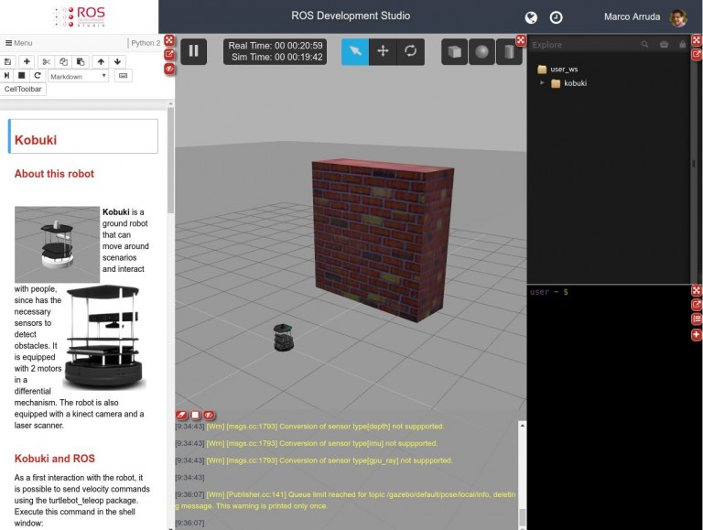703x530 pixels.
Task: Maximize the file explorer panel
Action: tap(697, 40)
